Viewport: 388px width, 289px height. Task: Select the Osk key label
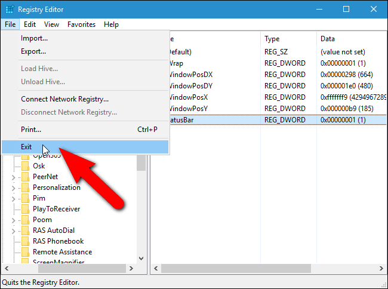[x=39, y=166]
